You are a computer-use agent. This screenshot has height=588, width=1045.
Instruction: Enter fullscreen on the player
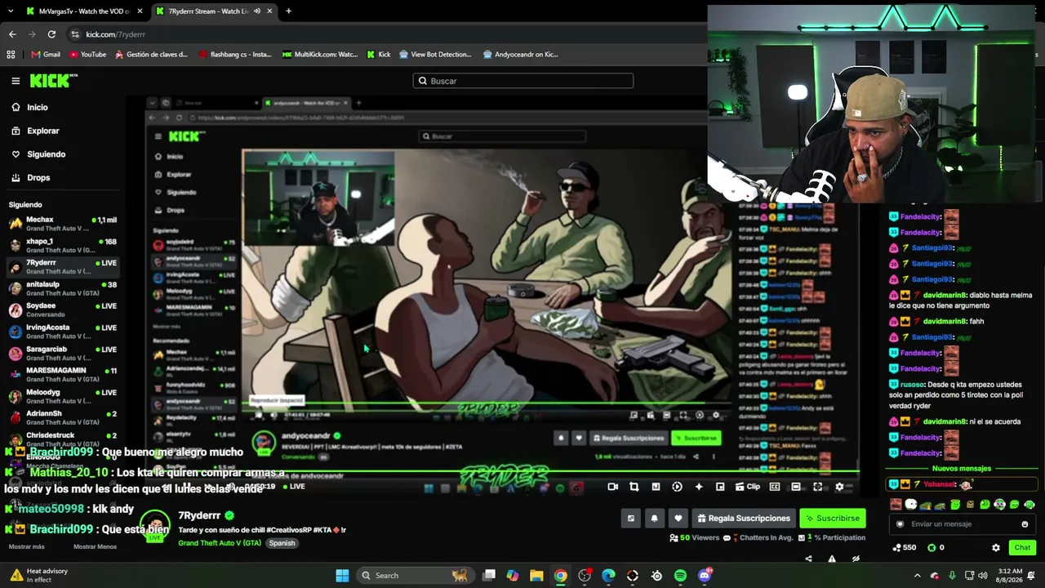pos(818,487)
